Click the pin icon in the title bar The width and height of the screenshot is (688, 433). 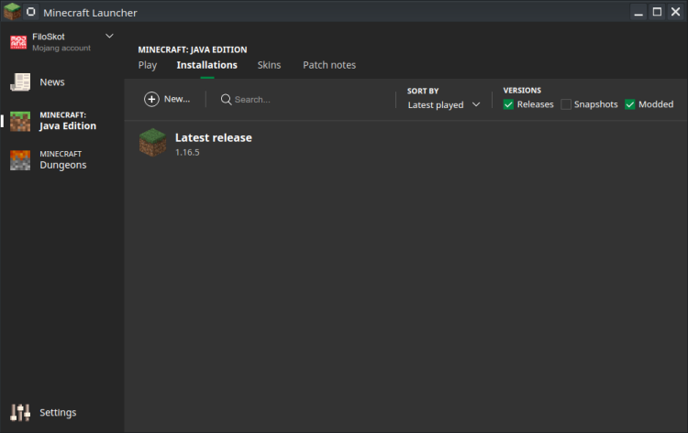[x=30, y=12]
